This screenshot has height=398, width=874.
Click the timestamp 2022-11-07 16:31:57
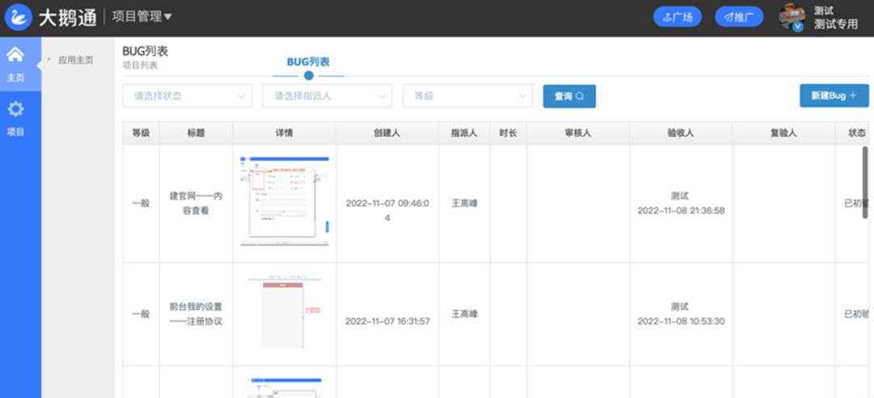tap(388, 321)
